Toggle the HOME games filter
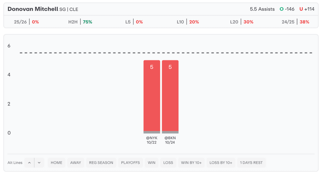Screen dimensions: 323x177 [x=56, y=163]
